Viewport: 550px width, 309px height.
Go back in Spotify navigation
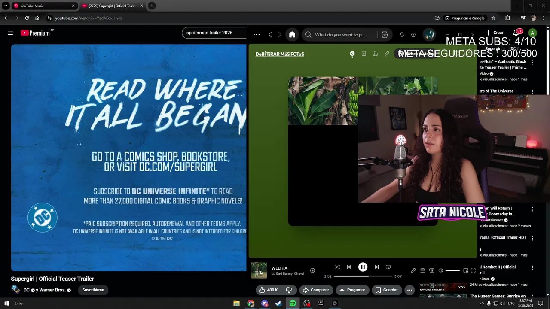[270, 35]
